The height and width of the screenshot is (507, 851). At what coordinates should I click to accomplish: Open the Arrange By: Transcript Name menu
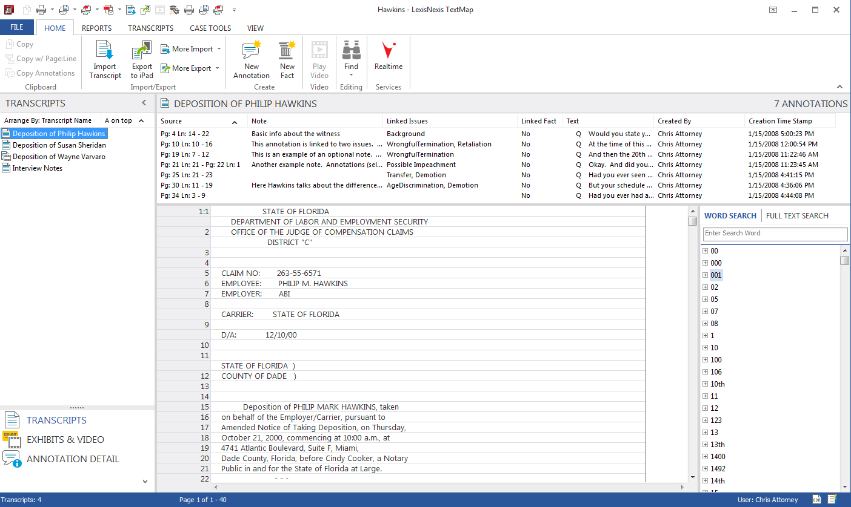click(48, 120)
